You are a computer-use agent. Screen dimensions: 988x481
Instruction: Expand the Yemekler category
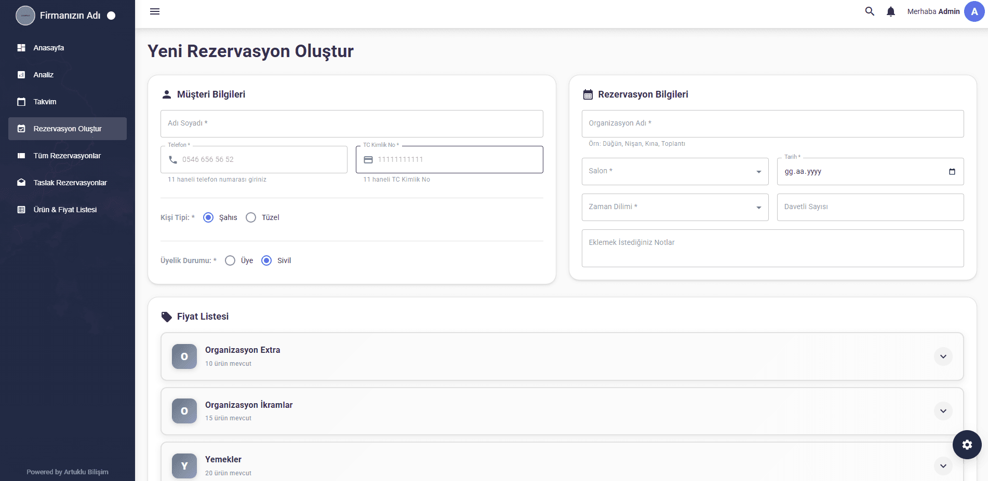(x=943, y=466)
